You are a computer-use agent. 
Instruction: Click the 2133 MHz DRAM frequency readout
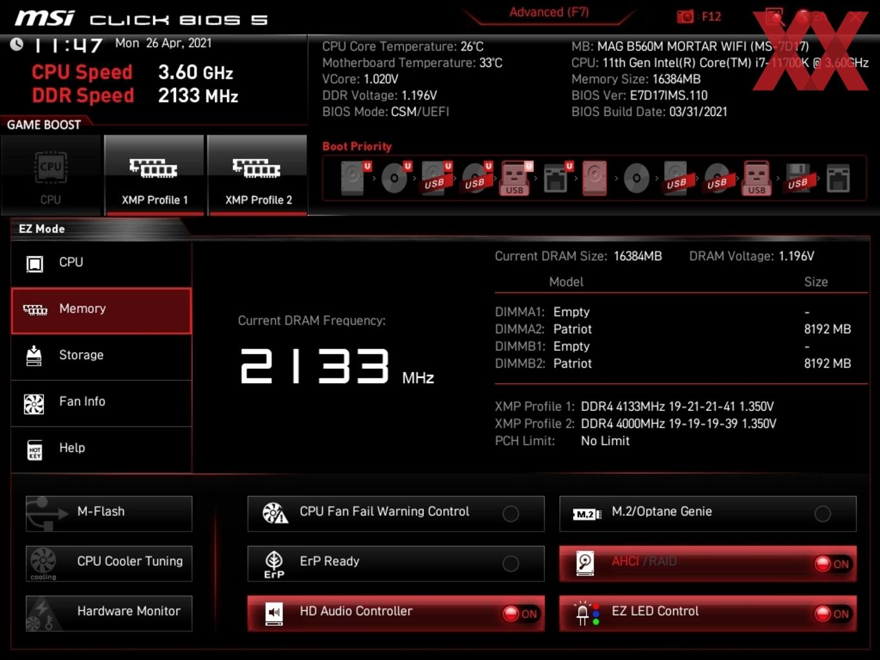(x=336, y=367)
